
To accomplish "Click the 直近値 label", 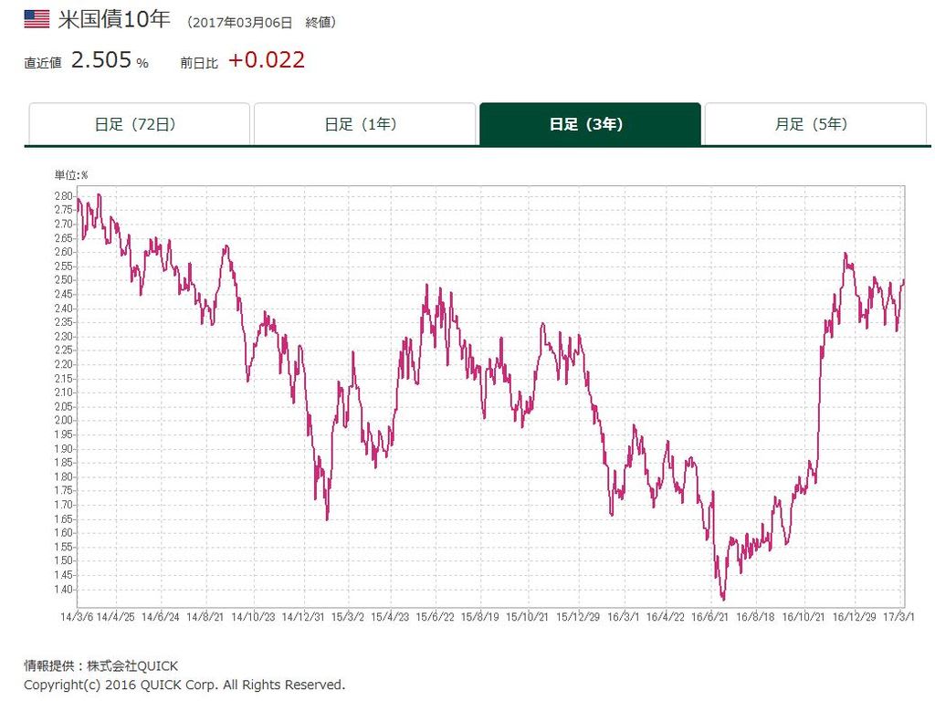I will (43, 63).
